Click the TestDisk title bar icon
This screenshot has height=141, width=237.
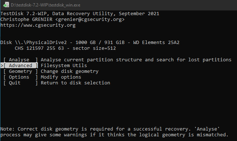coord(6,5)
